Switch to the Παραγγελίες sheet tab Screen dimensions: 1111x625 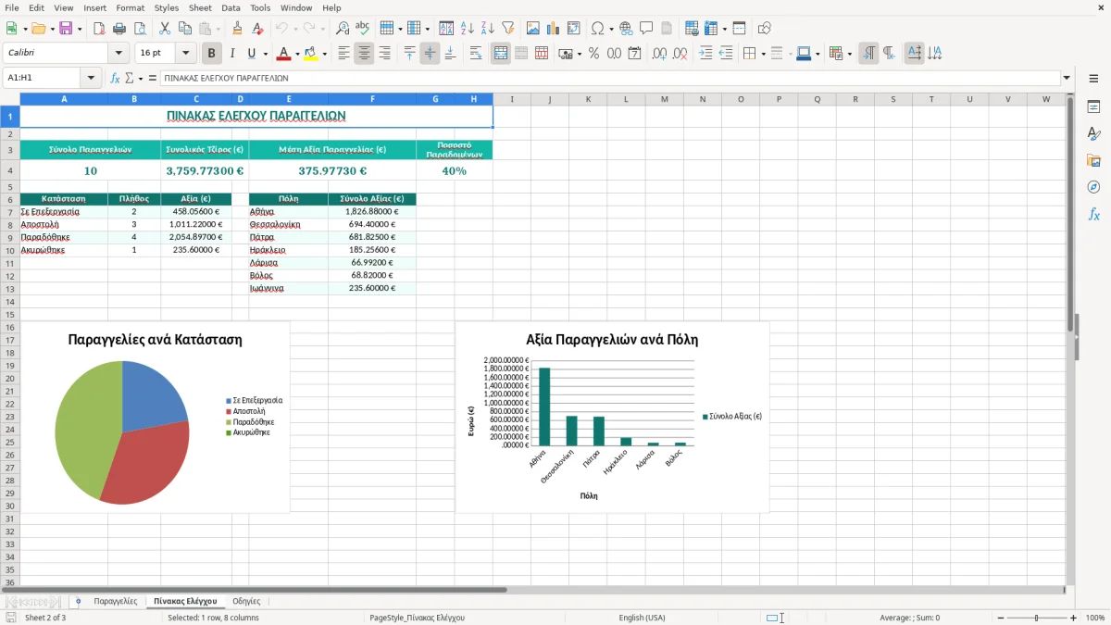click(x=115, y=602)
